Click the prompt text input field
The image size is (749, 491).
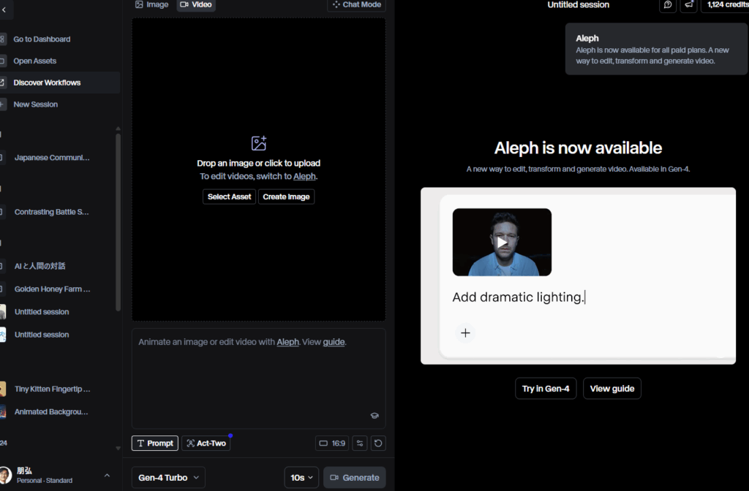(258, 378)
